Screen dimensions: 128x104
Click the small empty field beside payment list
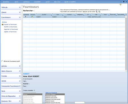pos(80,103)
